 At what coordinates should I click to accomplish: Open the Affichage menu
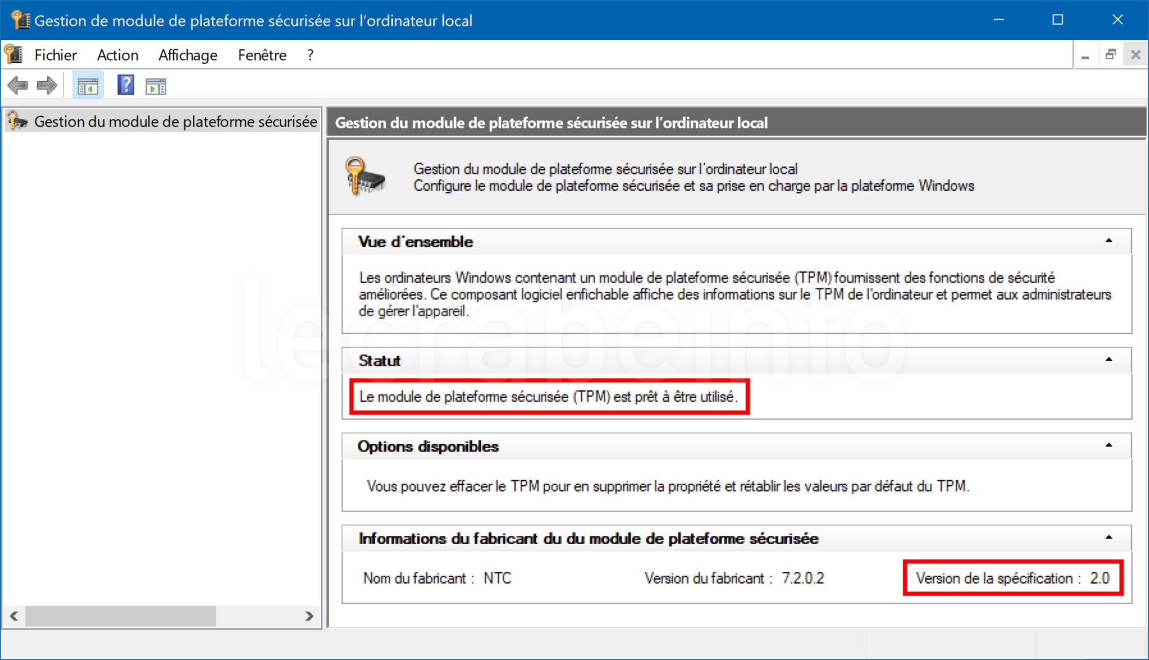click(187, 55)
